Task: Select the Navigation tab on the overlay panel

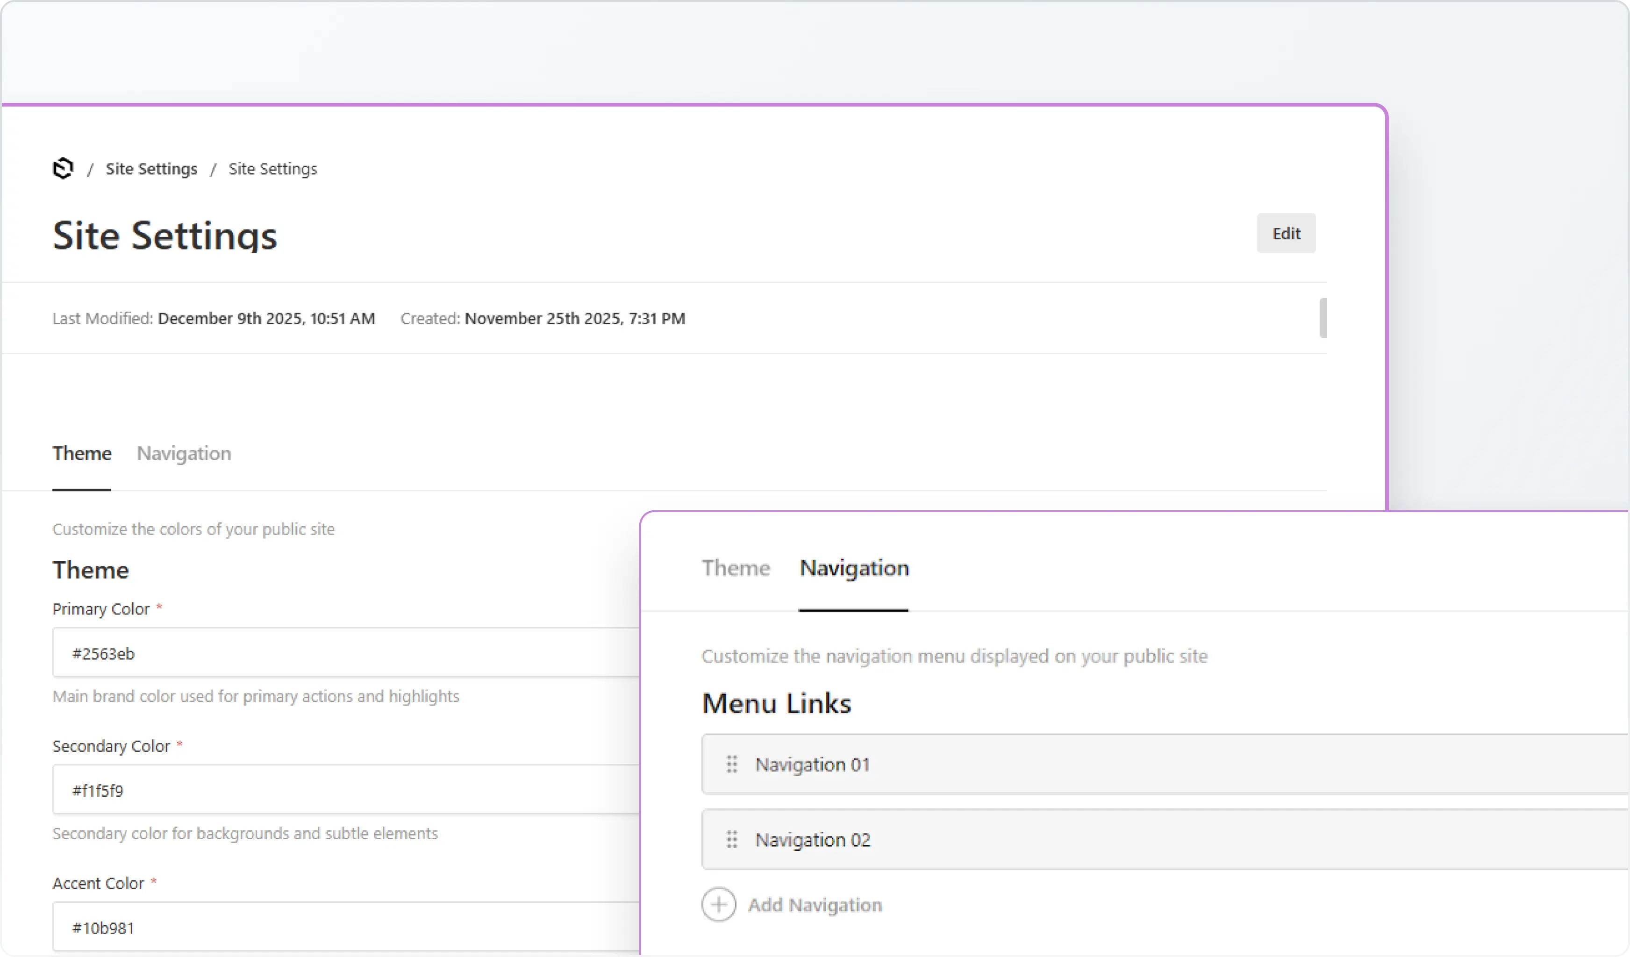Action: [x=854, y=568]
